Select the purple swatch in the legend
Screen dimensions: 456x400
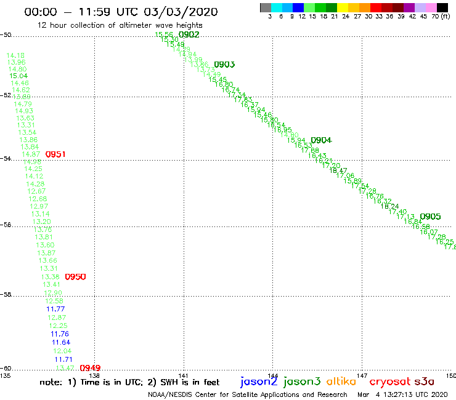[x=409, y=7]
